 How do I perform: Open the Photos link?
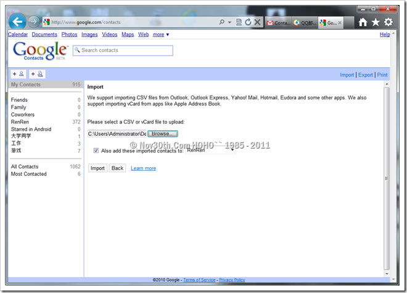tap(69, 35)
